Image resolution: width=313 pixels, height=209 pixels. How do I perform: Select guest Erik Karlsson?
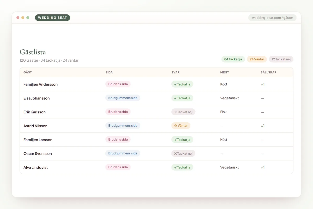click(34, 112)
